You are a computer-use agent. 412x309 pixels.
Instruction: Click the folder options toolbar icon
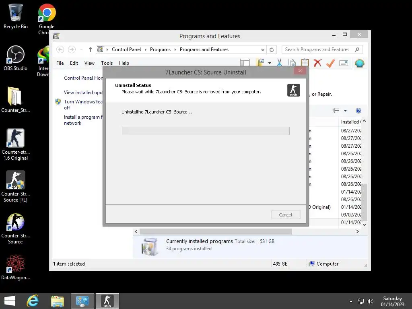point(260,62)
